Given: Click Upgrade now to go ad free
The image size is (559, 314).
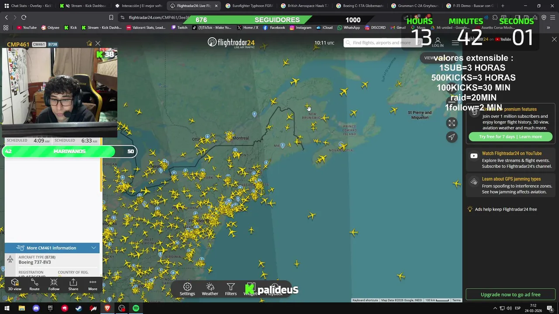Looking at the screenshot, I should point(511,294).
